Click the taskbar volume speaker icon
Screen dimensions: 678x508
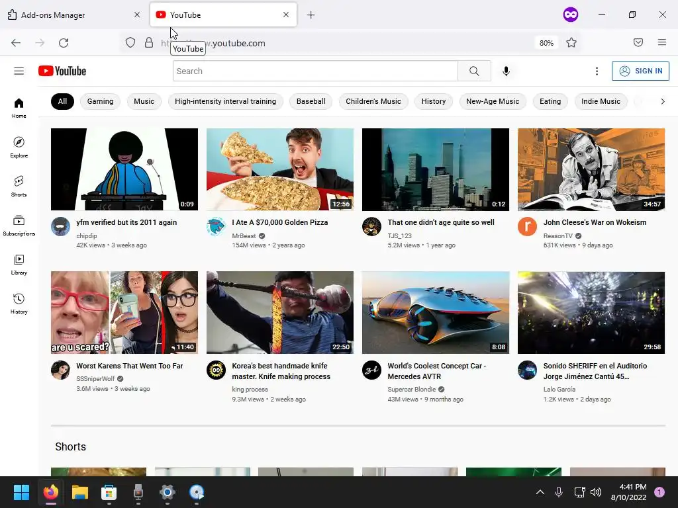point(596,492)
